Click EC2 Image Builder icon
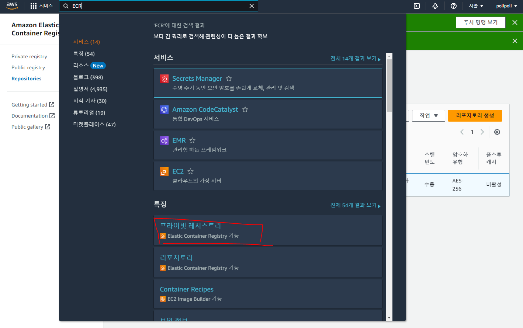 (163, 299)
